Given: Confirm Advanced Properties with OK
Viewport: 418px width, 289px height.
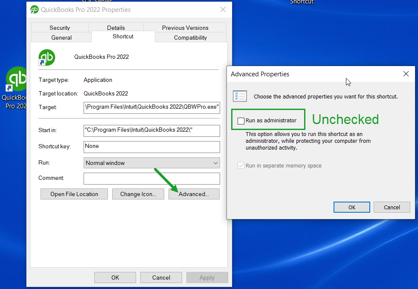Looking at the screenshot, I should pyautogui.click(x=351, y=207).
